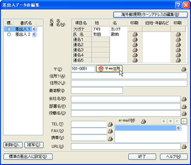This screenshot has width=191, height=165.
Task: Click 氏名 名 cell showing 勘助
Action: tap(118, 35)
